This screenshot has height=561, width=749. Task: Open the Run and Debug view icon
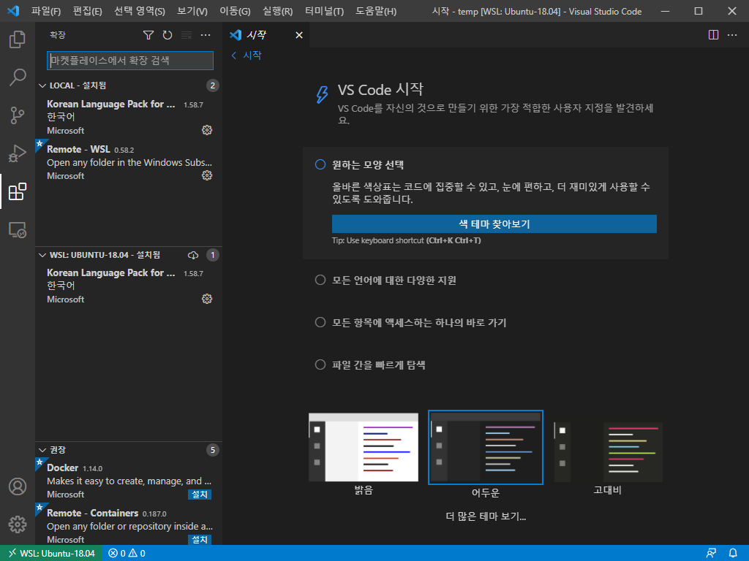pos(18,153)
